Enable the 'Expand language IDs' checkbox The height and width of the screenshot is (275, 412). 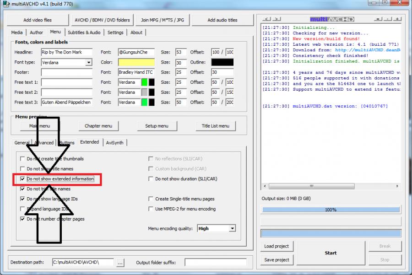22,209
